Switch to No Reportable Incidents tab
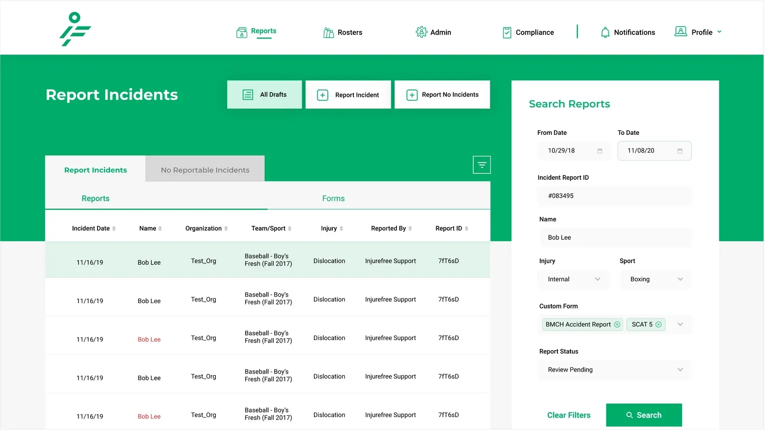This screenshot has height=430, width=765. tap(205, 170)
